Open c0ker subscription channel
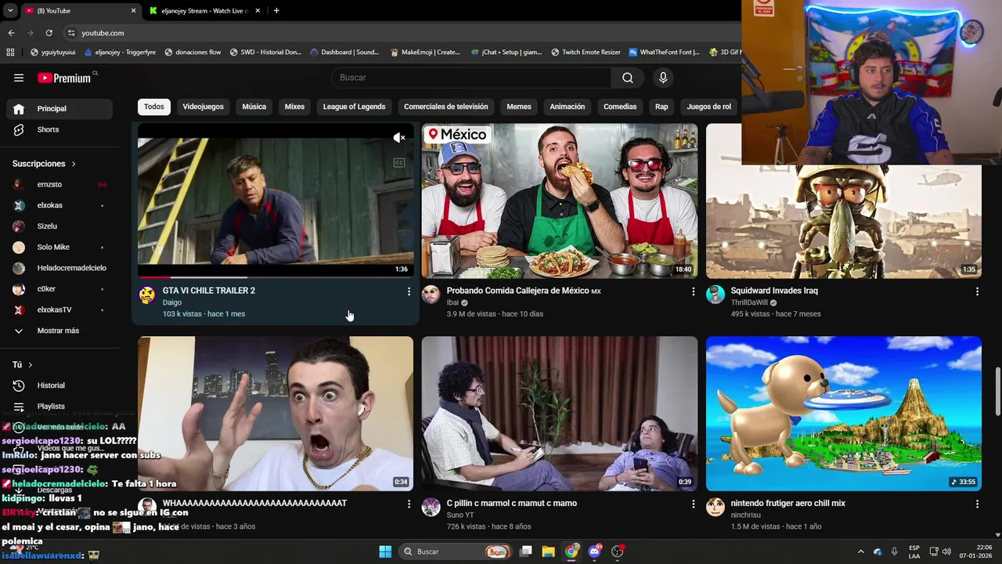The width and height of the screenshot is (1002, 564). (x=59, y=289)
